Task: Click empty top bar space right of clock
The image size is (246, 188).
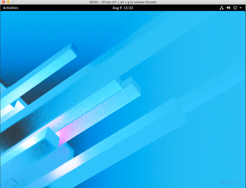Action: coord(175,8)
